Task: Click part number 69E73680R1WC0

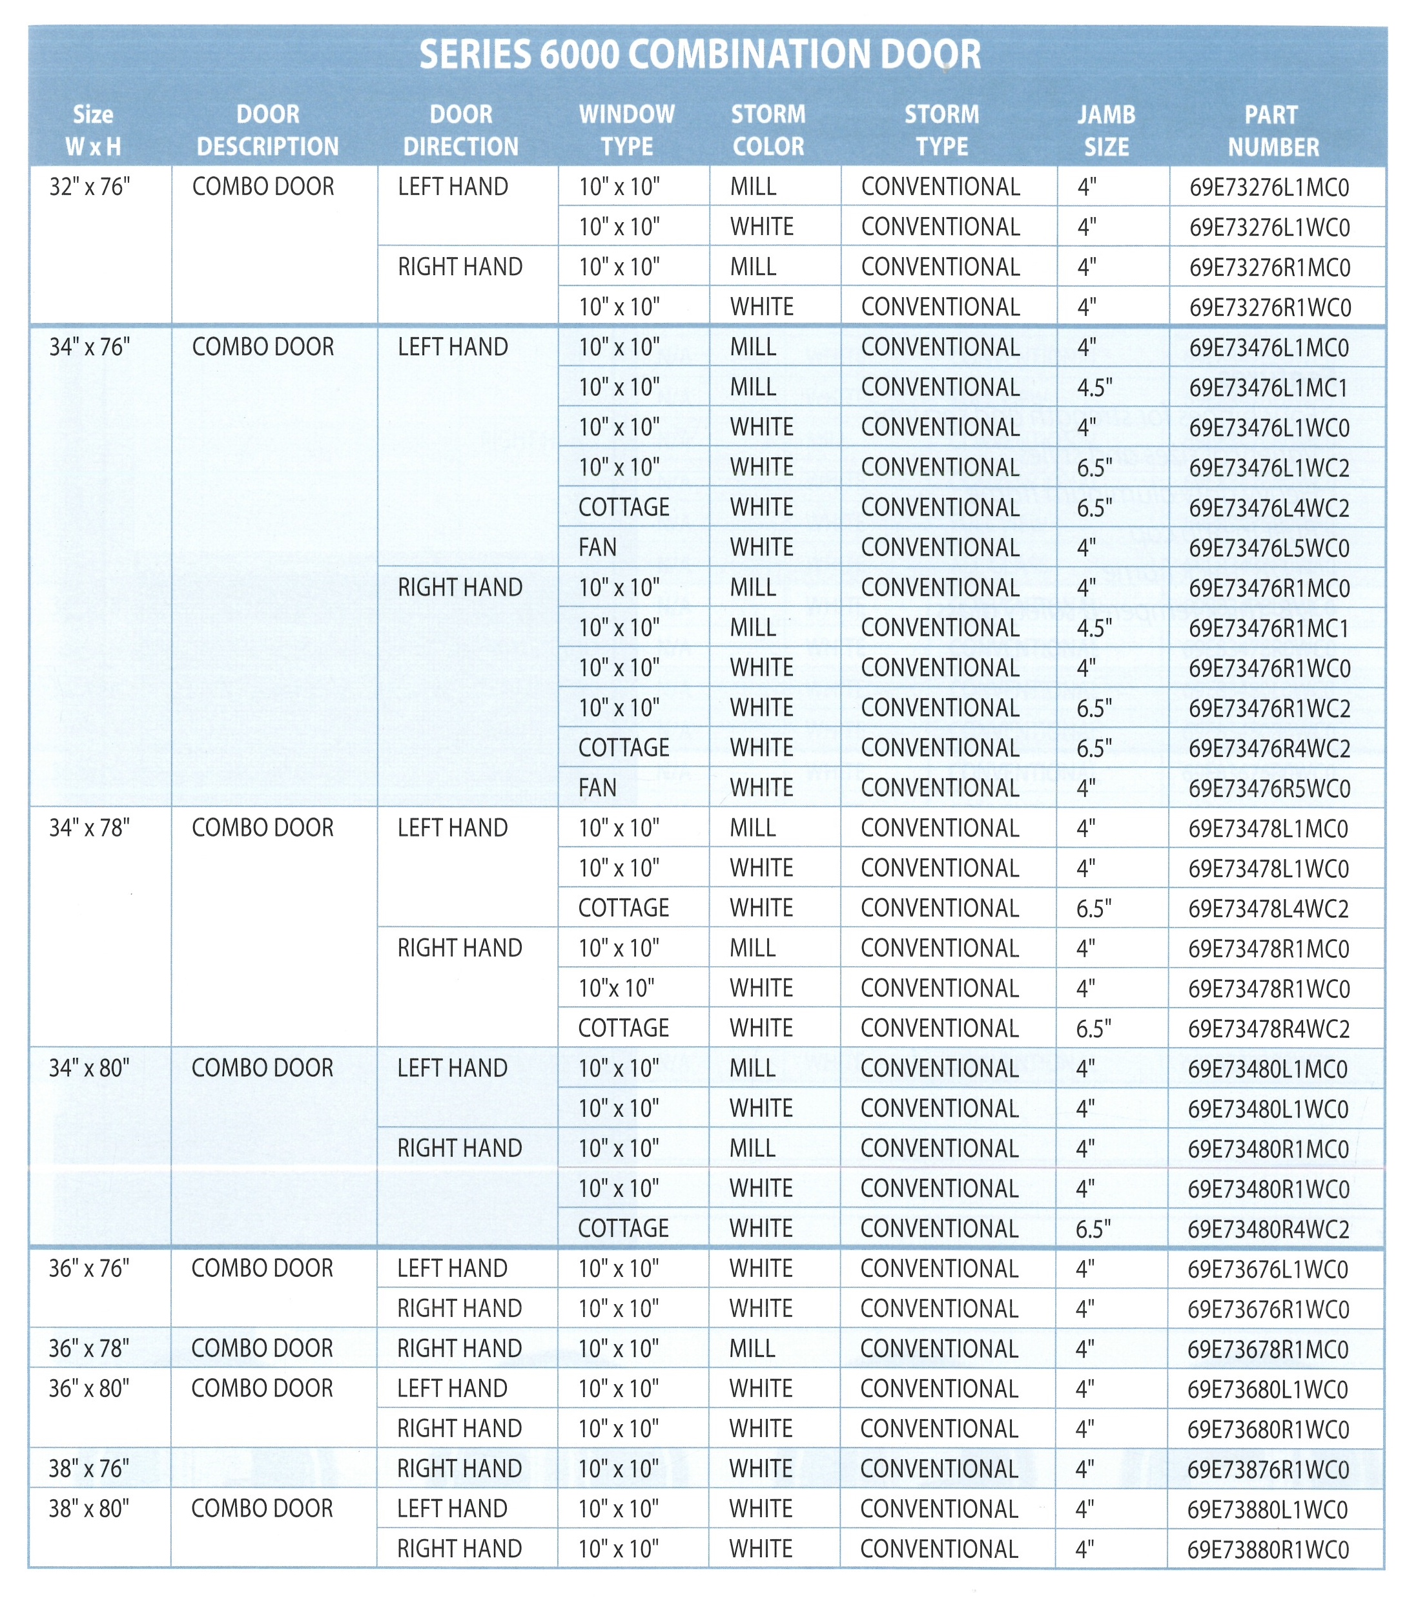Action: pyautogui.click(x=1268, y=1429)
